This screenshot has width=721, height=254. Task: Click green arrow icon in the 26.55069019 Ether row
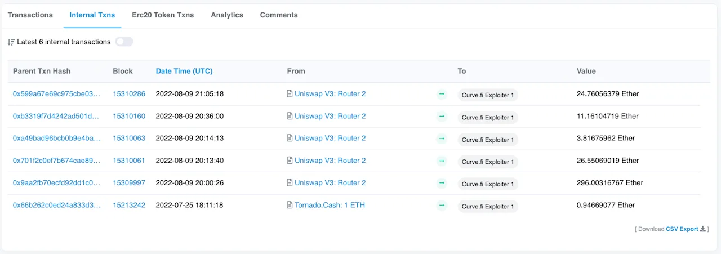[442, 161]
